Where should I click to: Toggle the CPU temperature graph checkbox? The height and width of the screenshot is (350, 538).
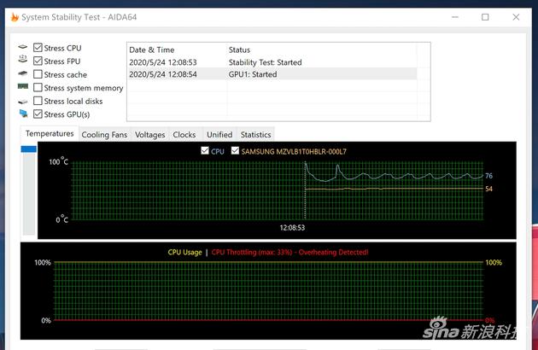[x=205, y=150]
